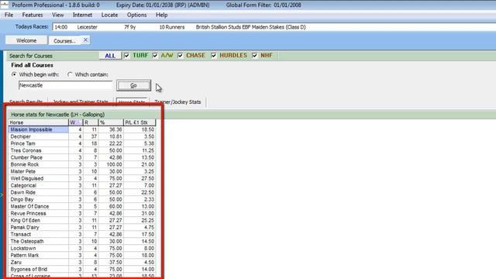Screen dimensions: 496x279
Task: Sort by the R column header
Action: coord(91,122)
